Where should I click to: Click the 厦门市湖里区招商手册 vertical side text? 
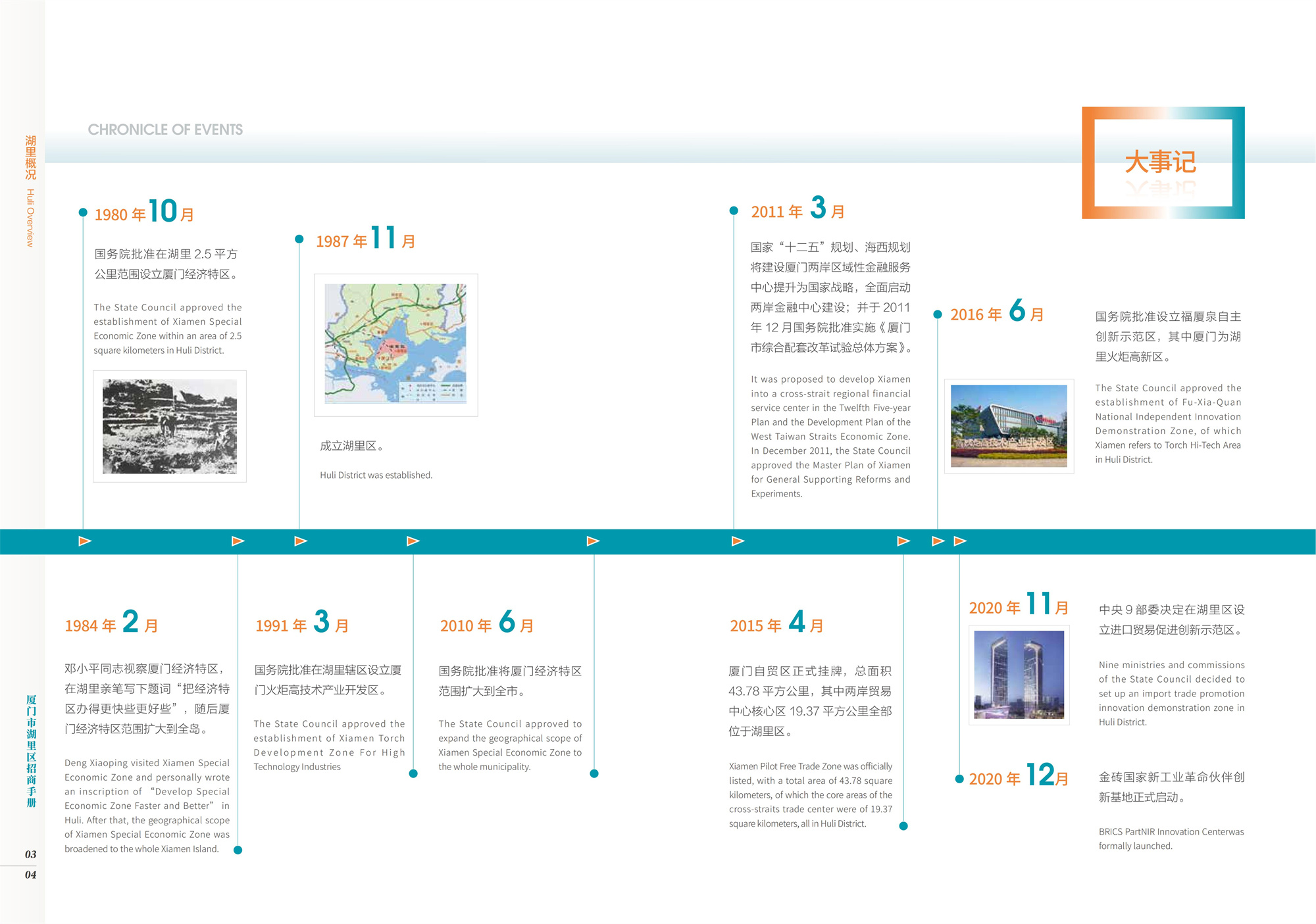click(x=31, y=750)
